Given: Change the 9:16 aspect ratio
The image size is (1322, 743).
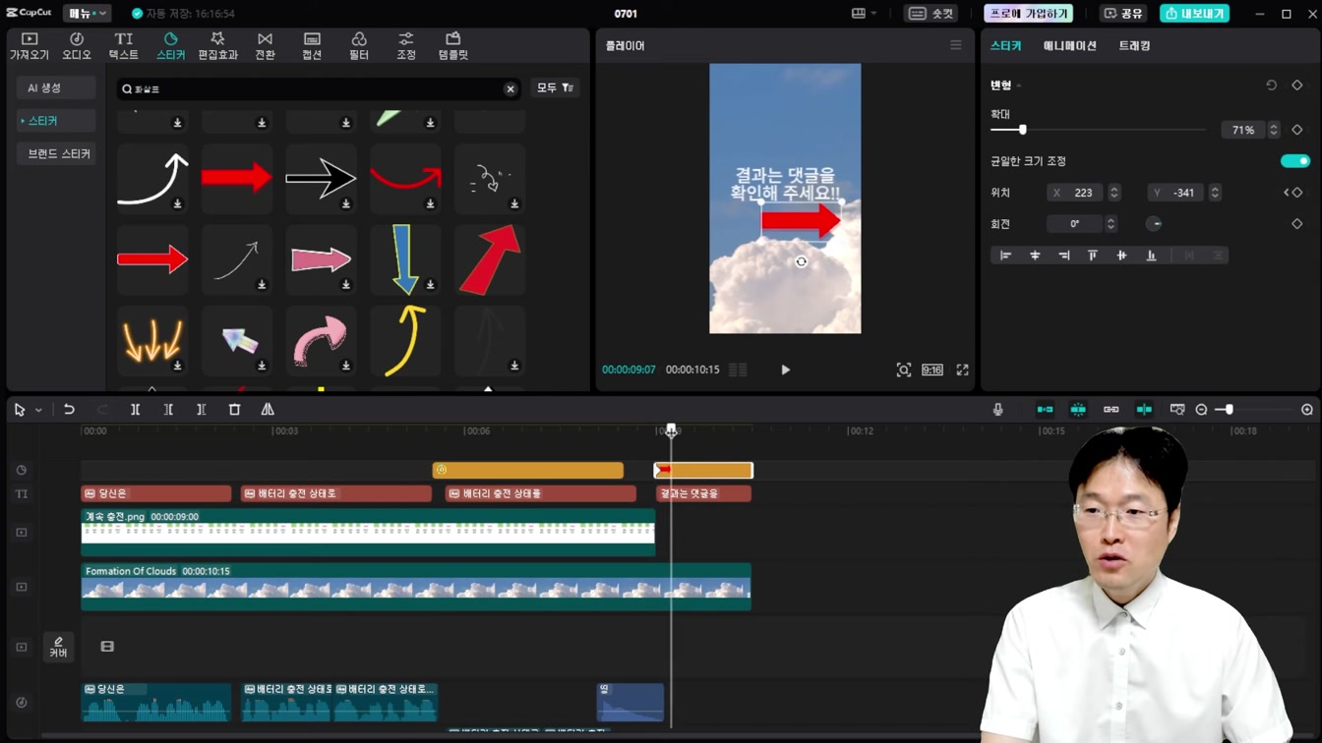Looking at the screenshot, I should pos(932,370).
